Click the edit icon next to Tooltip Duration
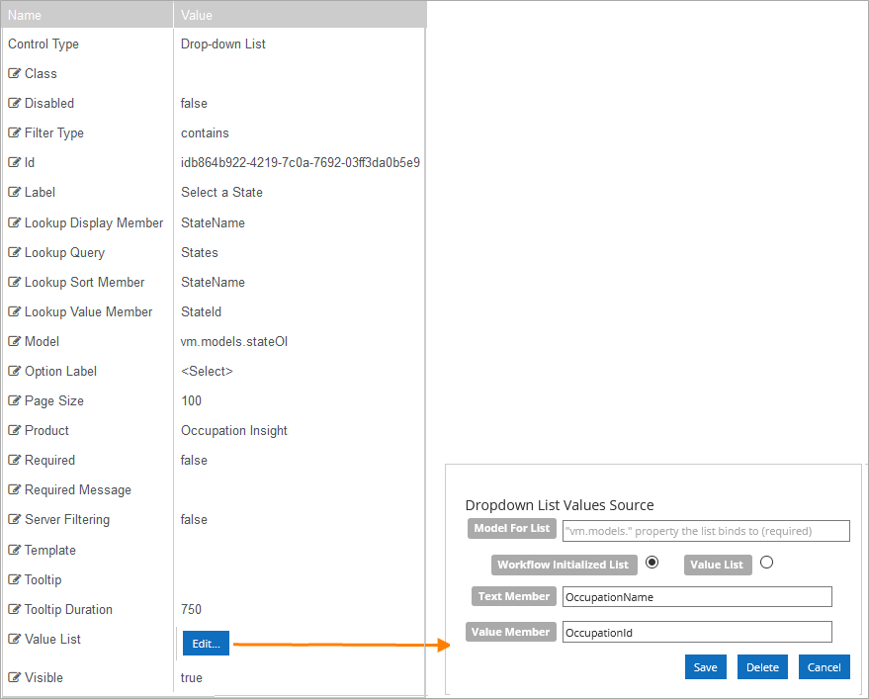The width and height of the screenshot is (869, 699). [x=14, y=609]
